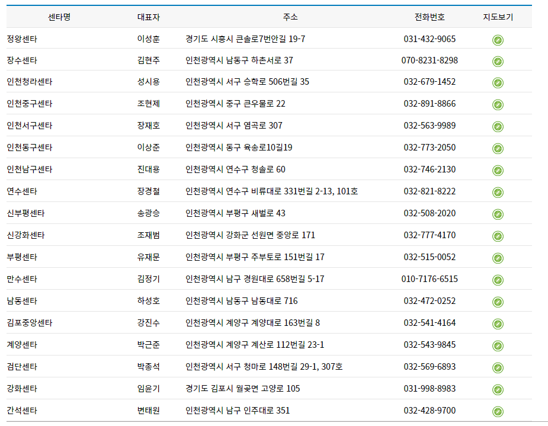The width and height of the screenshot is (548, 426).
Task: Select center name 강화센타
Action: click(22, 388)
